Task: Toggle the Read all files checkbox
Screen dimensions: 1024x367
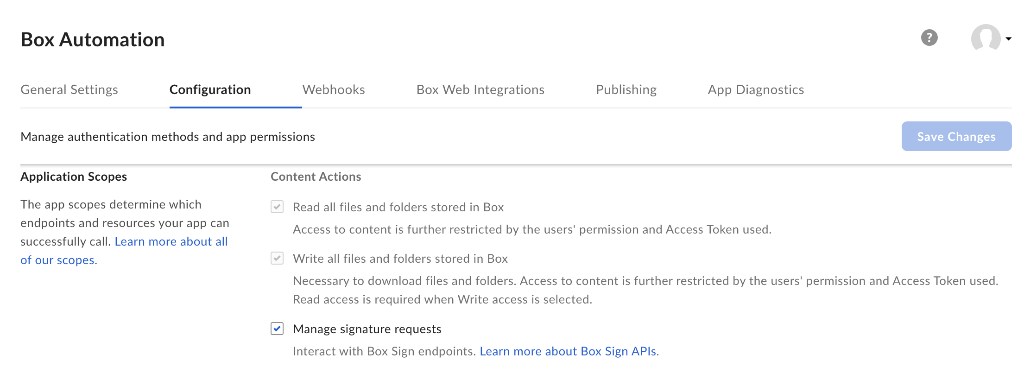Action: [277, 207]
